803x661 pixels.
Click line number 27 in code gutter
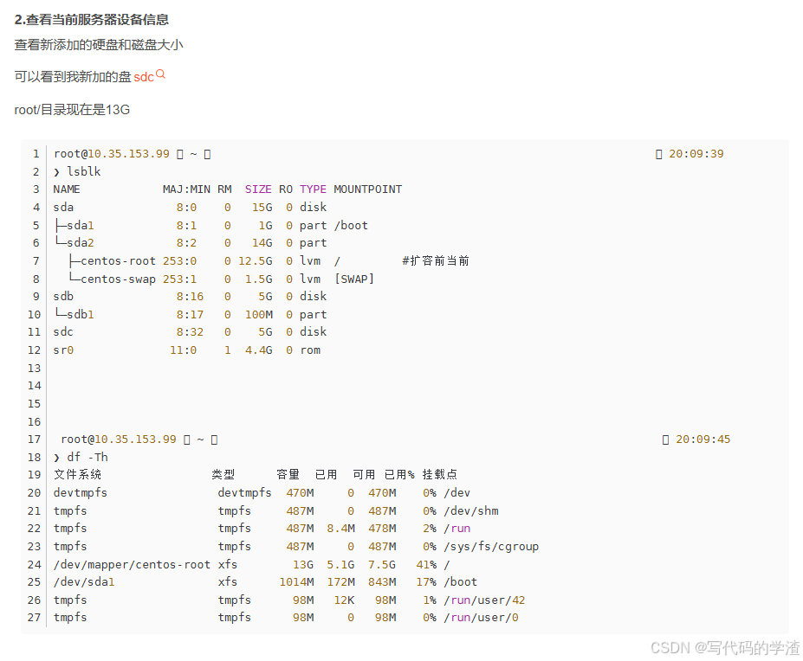[x=35, y=618]
